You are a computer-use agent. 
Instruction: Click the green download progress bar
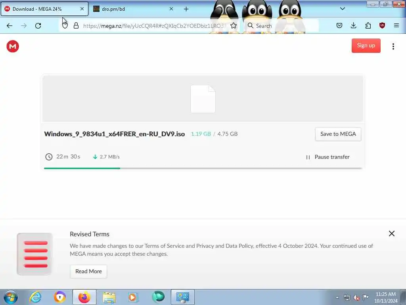click(x=82, y=168)
